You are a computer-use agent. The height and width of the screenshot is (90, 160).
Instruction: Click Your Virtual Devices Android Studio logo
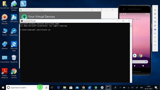click(24, 17)
